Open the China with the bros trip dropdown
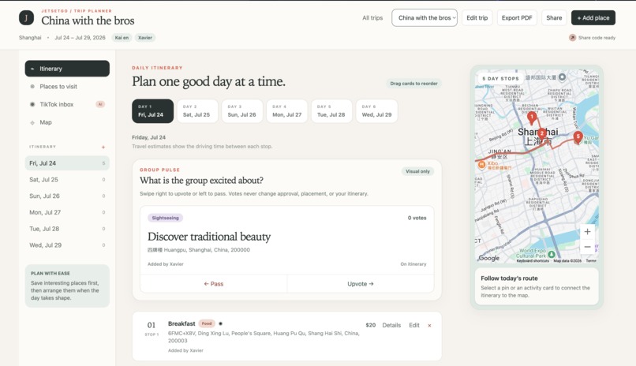 [x=425, y=18]
